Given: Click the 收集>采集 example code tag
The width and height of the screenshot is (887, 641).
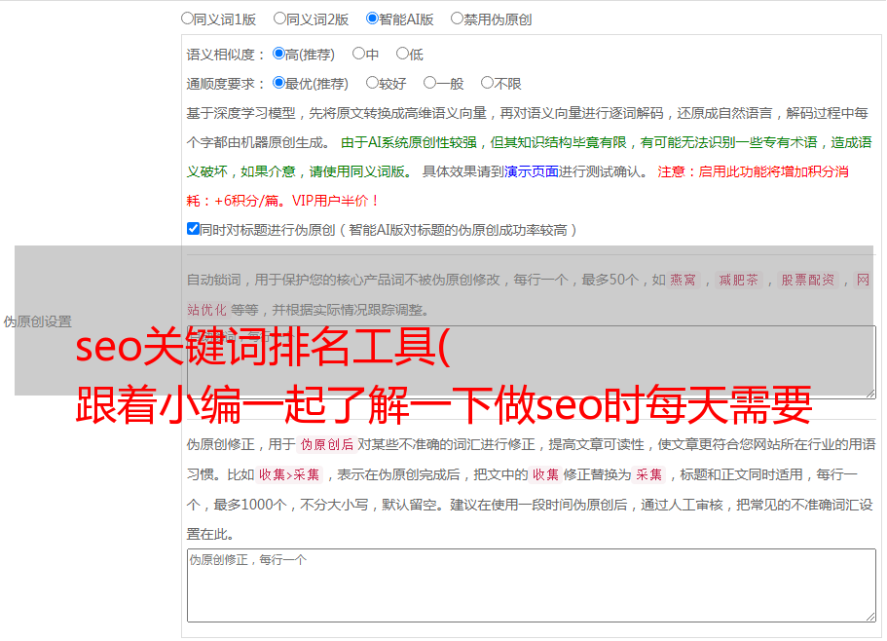Looking at the screenshot, I should tap(289, 475).
